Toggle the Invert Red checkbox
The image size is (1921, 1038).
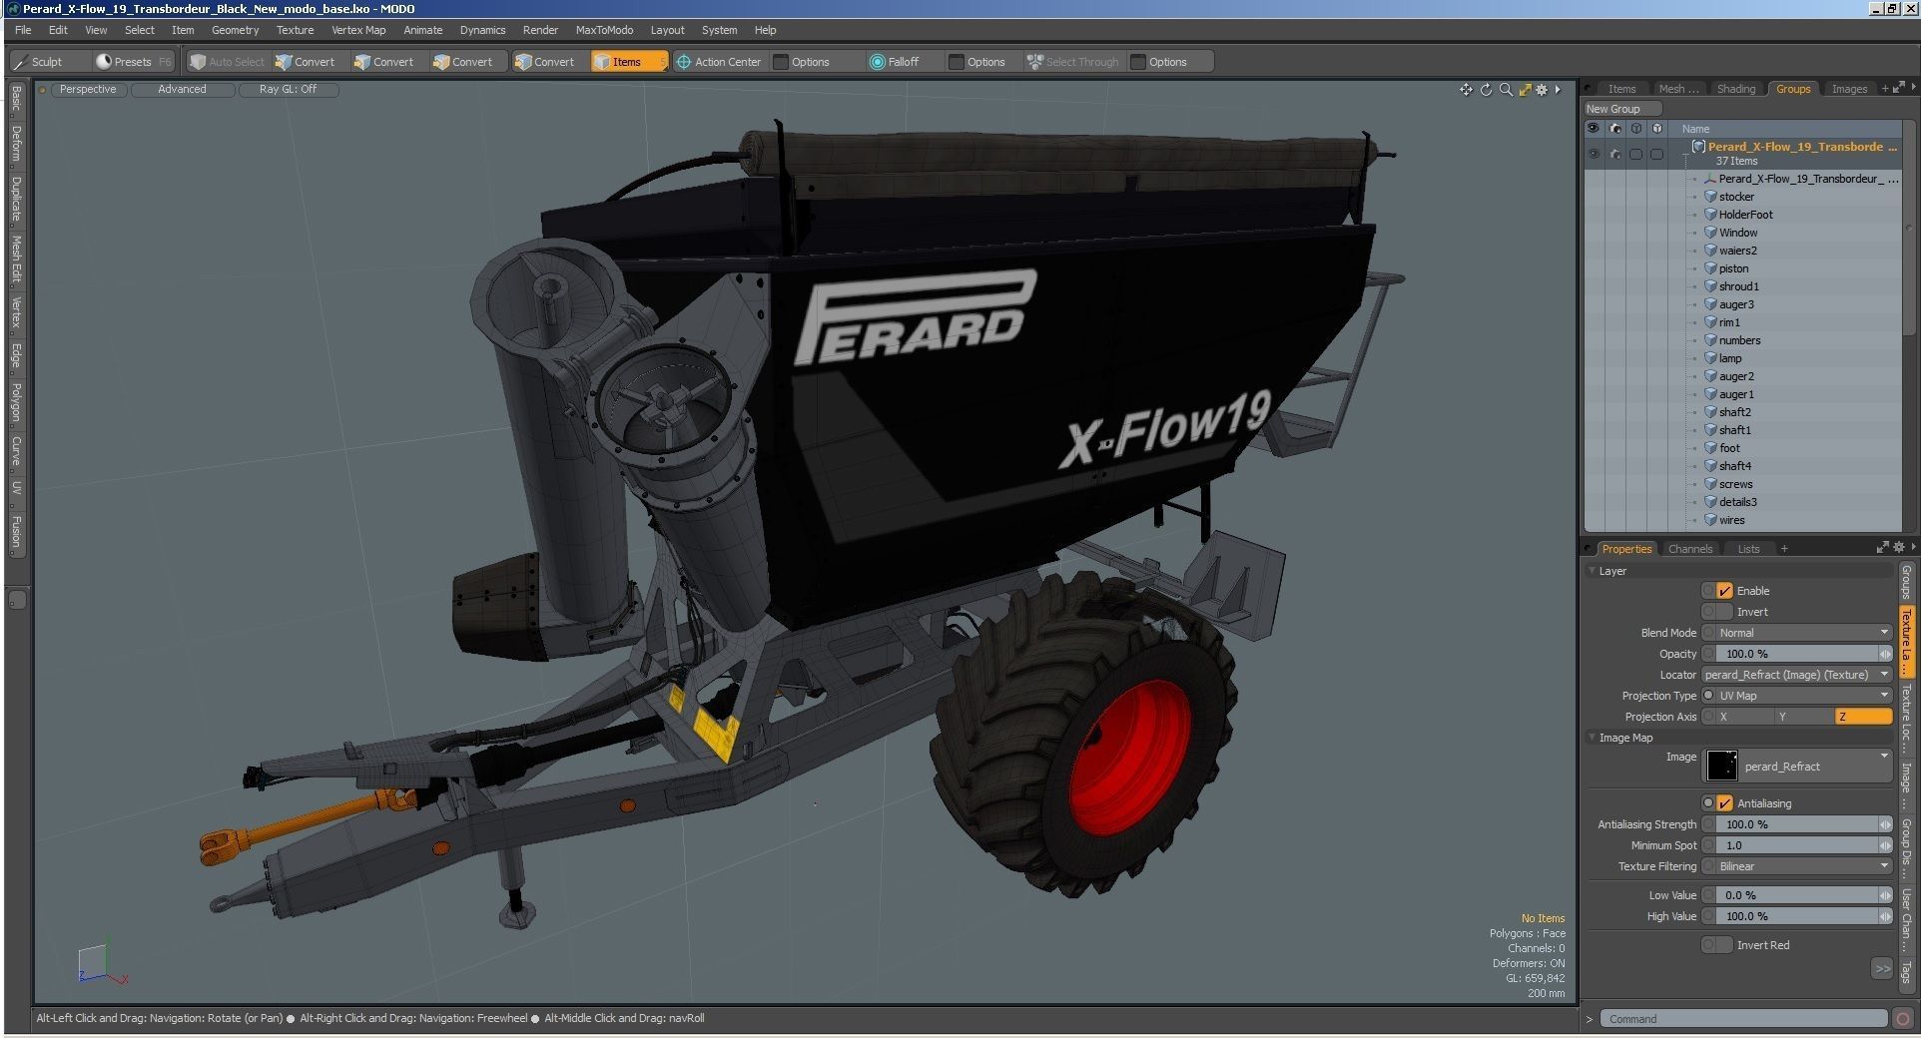click(x=1724, y=945)
